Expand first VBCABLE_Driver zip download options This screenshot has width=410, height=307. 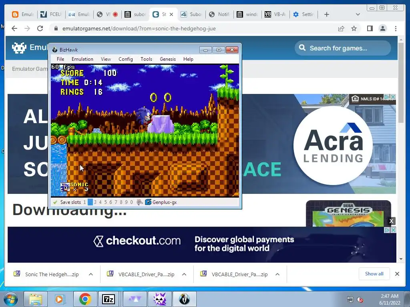click(x=184, y=274)
